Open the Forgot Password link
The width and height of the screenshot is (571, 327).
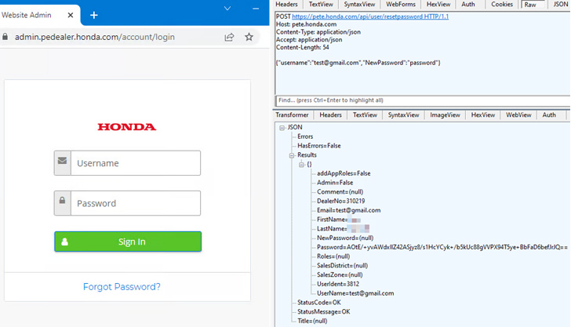tap(122, 286)
